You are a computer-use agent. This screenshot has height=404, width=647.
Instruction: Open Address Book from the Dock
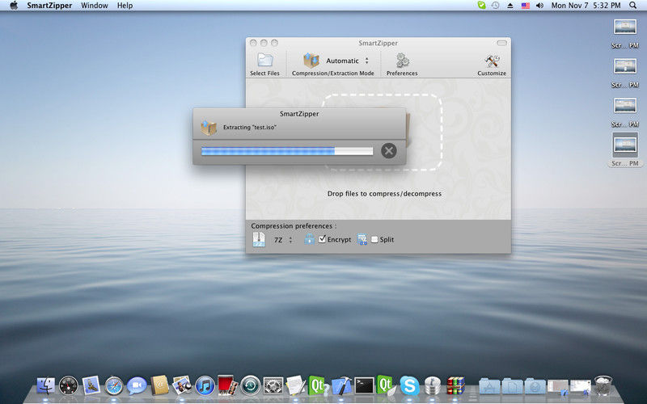click(x=159, y=385)
